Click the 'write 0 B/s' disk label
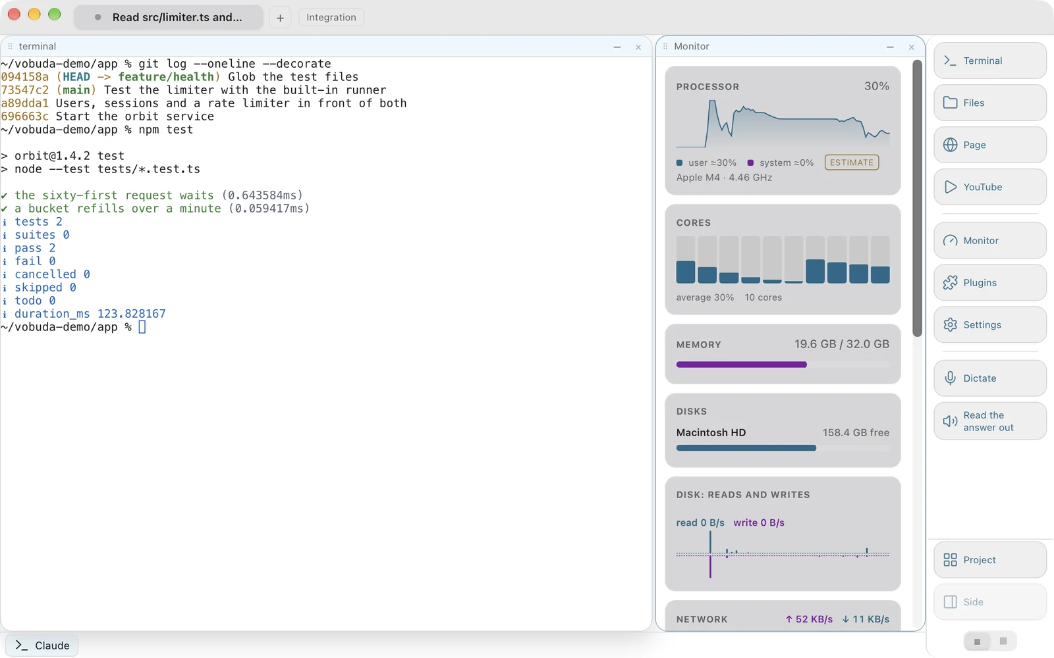 coord(759,522)
